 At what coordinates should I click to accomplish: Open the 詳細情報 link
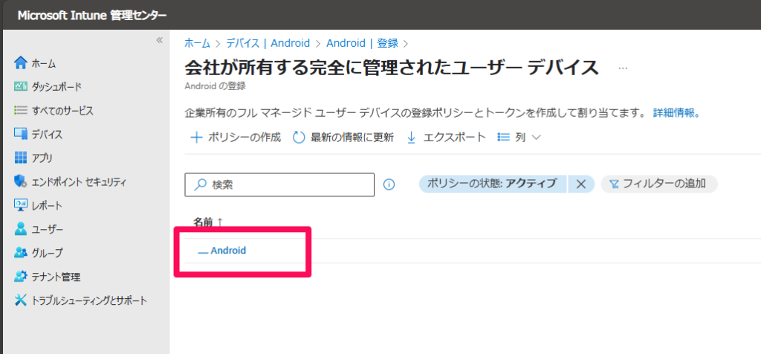(676, 114)
